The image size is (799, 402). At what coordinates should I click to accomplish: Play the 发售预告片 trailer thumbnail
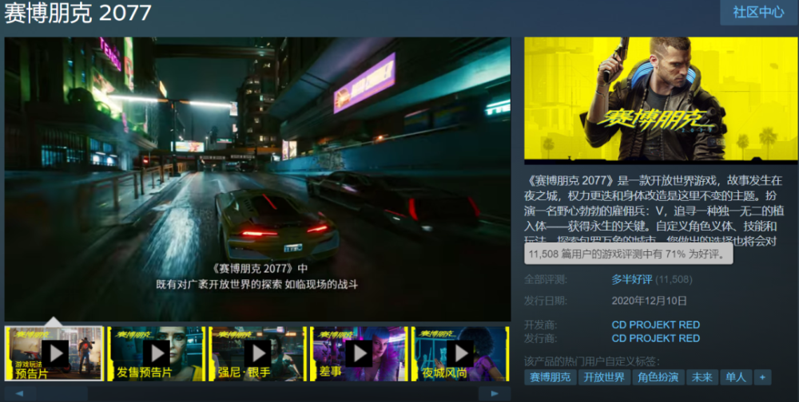pyautogui.click(x=156, y=353)
